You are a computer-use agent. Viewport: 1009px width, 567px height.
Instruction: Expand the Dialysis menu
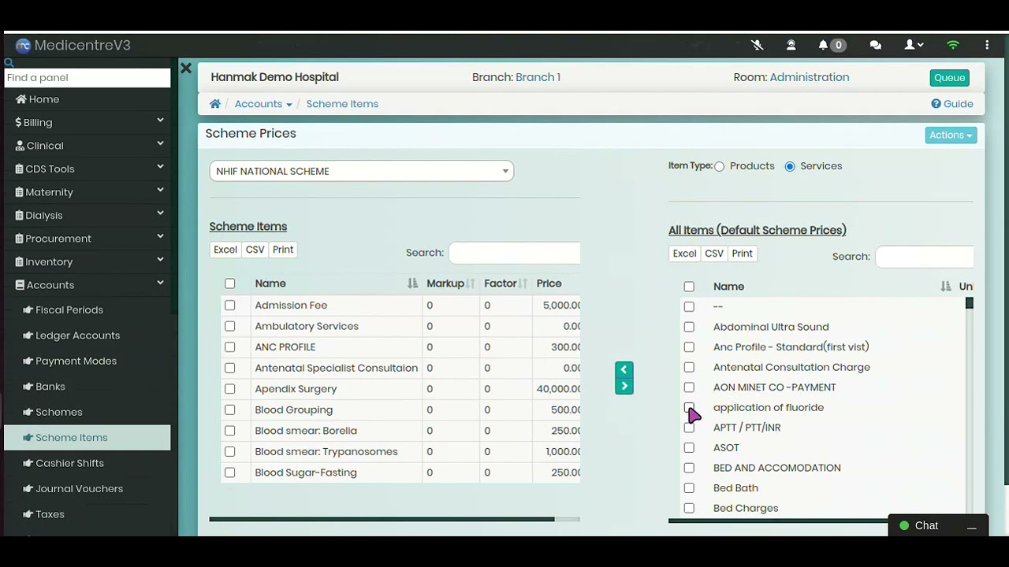coord(89,215)
